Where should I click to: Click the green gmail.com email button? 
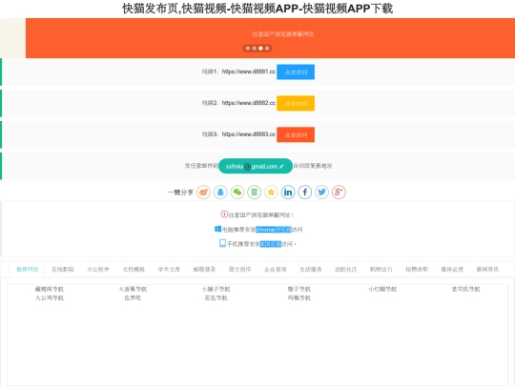(256, 166)
